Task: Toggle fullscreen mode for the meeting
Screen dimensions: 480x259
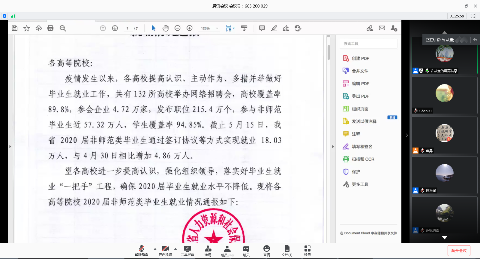Action: click(x=473, y=16)
